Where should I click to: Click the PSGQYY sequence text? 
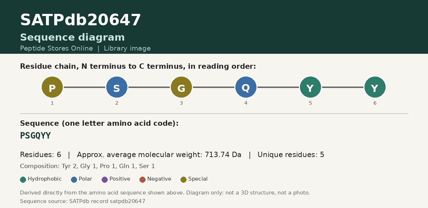tap(35, 136)
